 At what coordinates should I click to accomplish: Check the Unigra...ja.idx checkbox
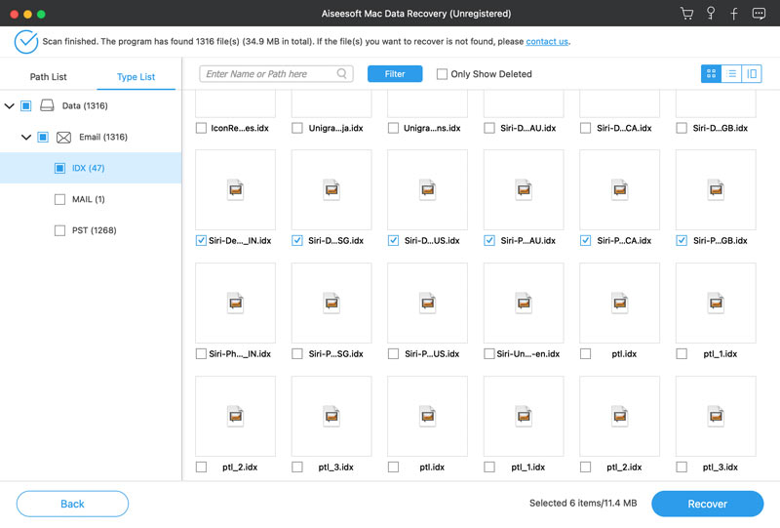(x=297, y=128)
